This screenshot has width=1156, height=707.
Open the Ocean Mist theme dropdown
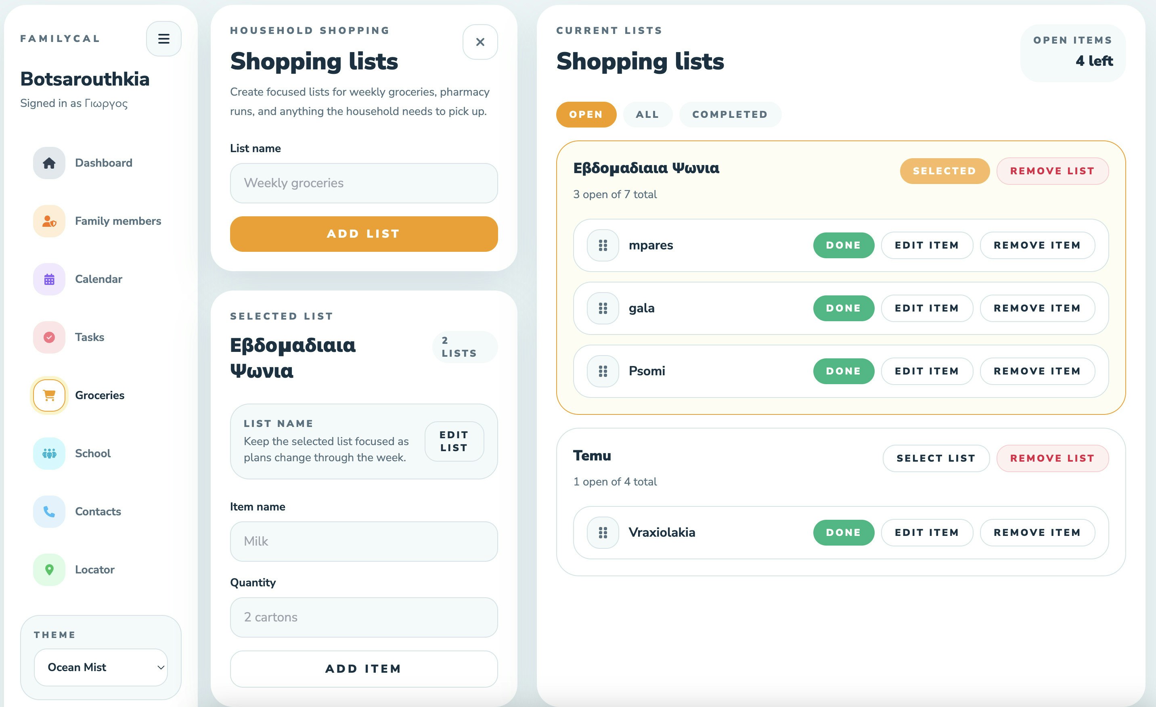click(101, 667)
